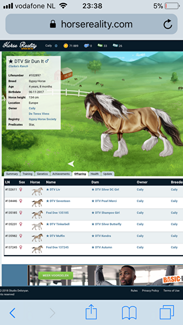Click the gold coin balance icon
Image resolution: width=183 pixels, height=325 pixels.
66,46
